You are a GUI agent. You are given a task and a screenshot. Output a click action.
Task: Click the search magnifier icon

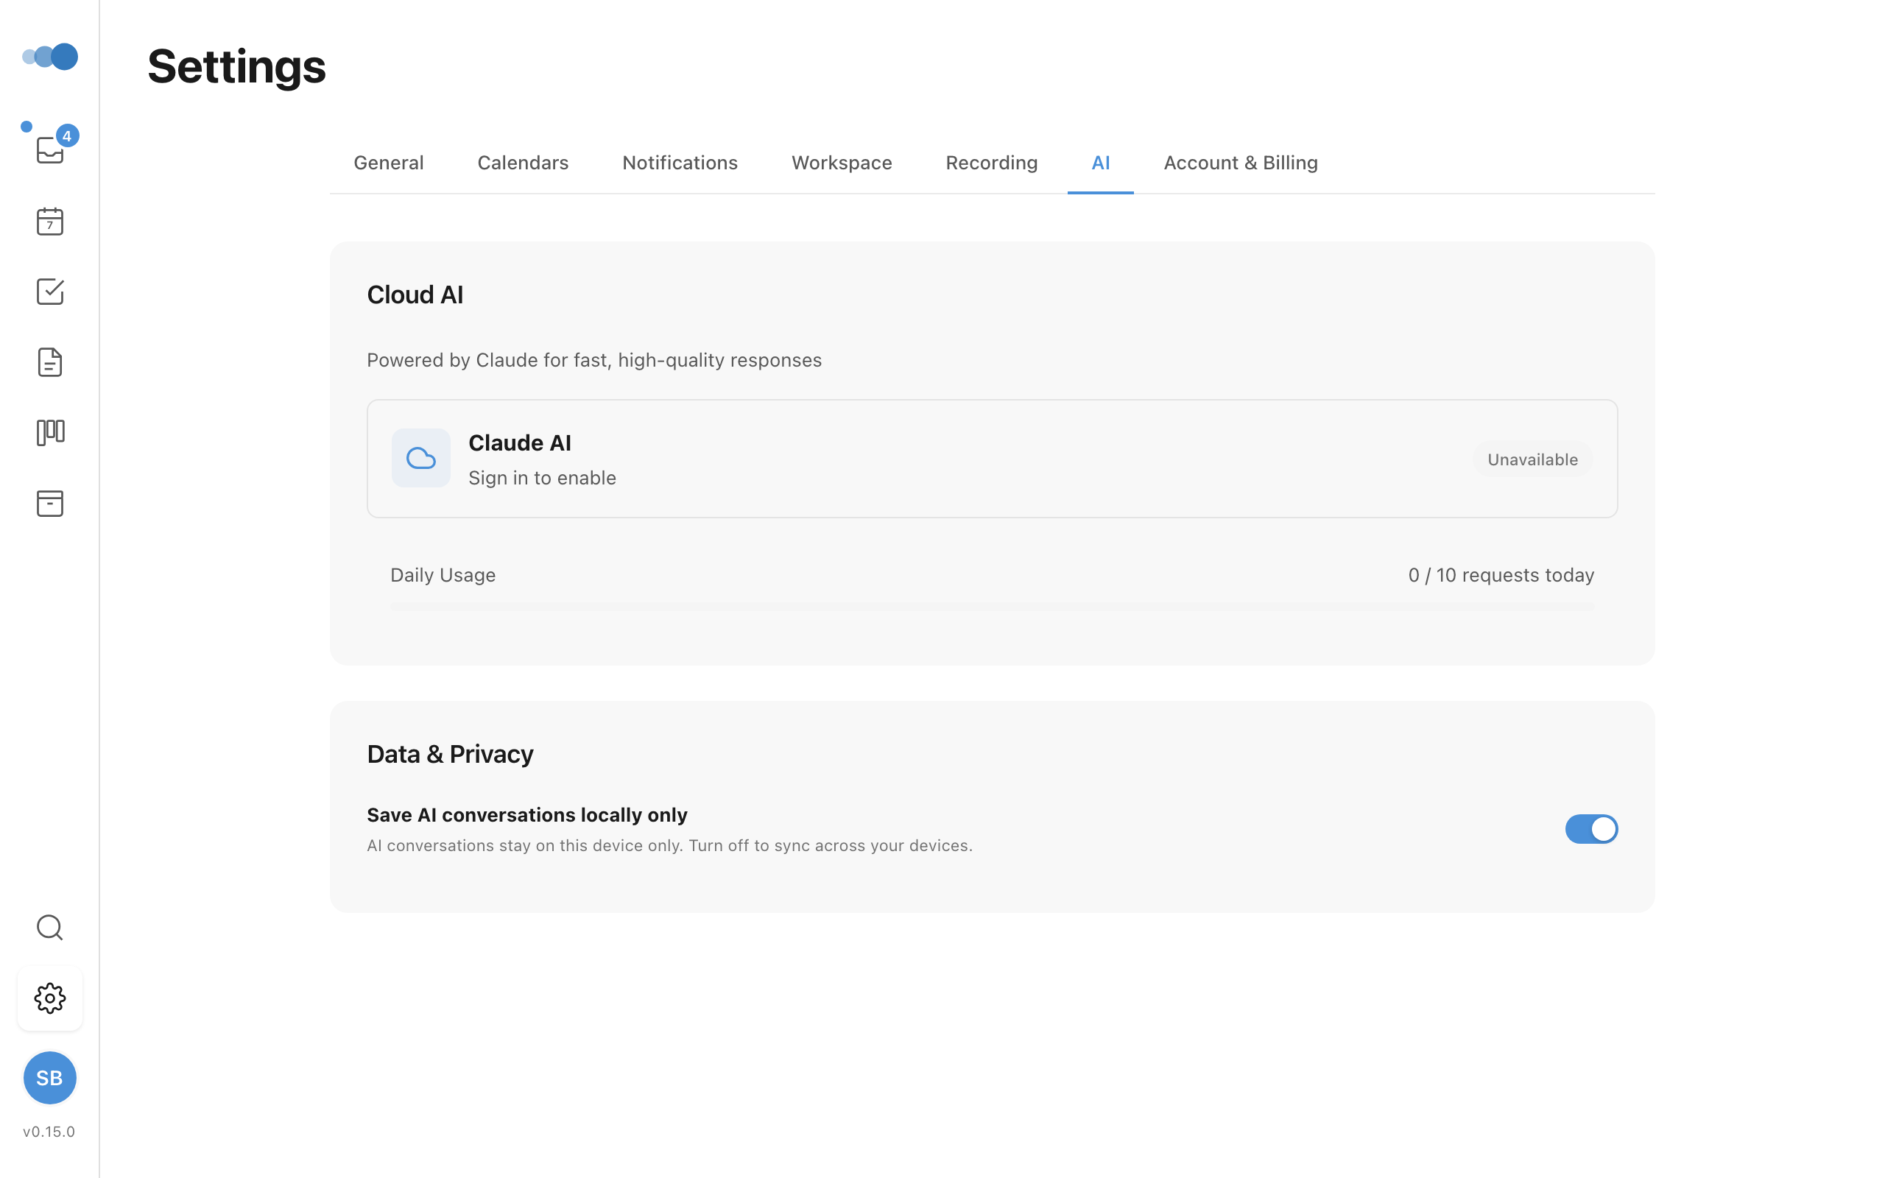click(x=50, y=927)
